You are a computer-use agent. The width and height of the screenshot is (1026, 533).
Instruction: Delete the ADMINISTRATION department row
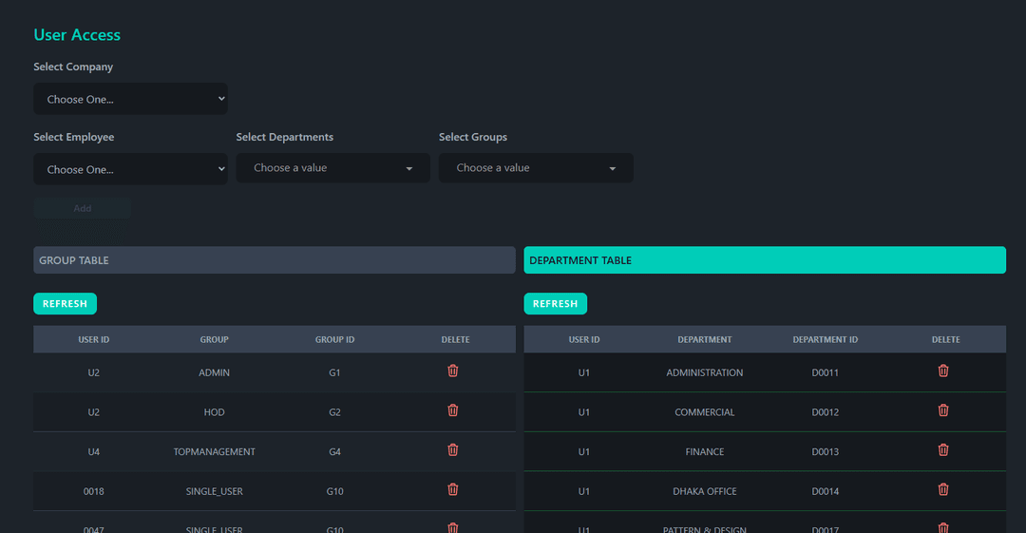pyautogui.click(x=943, y=371)
